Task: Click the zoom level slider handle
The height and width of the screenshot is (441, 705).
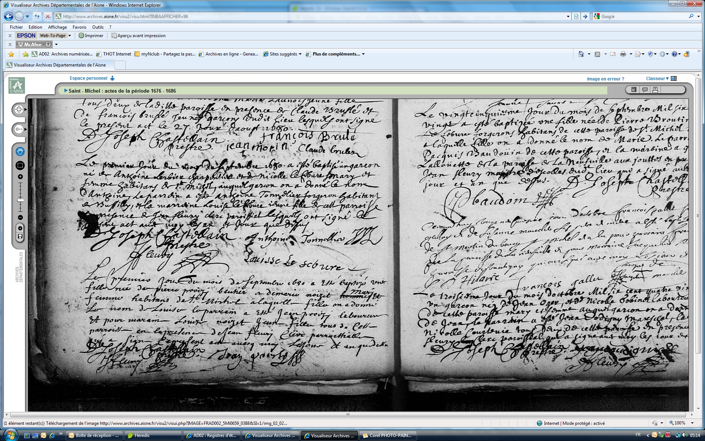Action: [x=20, y=200]
